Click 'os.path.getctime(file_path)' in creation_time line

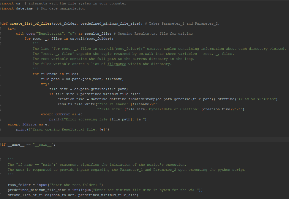[x=186, y=99]
